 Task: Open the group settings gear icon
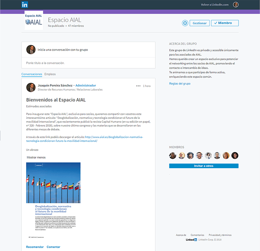click(x=185, y=23)
